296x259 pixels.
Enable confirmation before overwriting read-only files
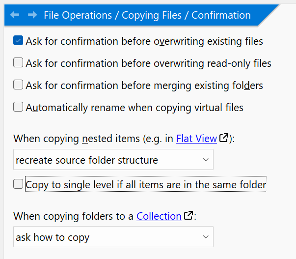pyautogui.click(x=18, y=62)
